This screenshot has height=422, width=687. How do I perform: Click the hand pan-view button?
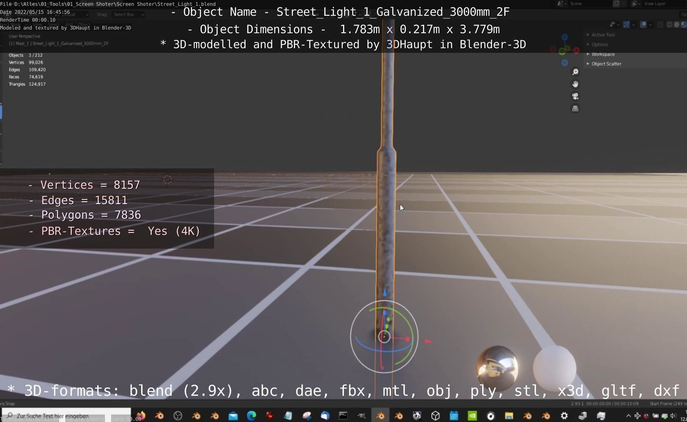tap(575, 84)
